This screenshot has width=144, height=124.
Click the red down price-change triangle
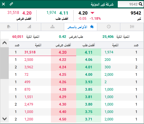[x=92, y=13]
